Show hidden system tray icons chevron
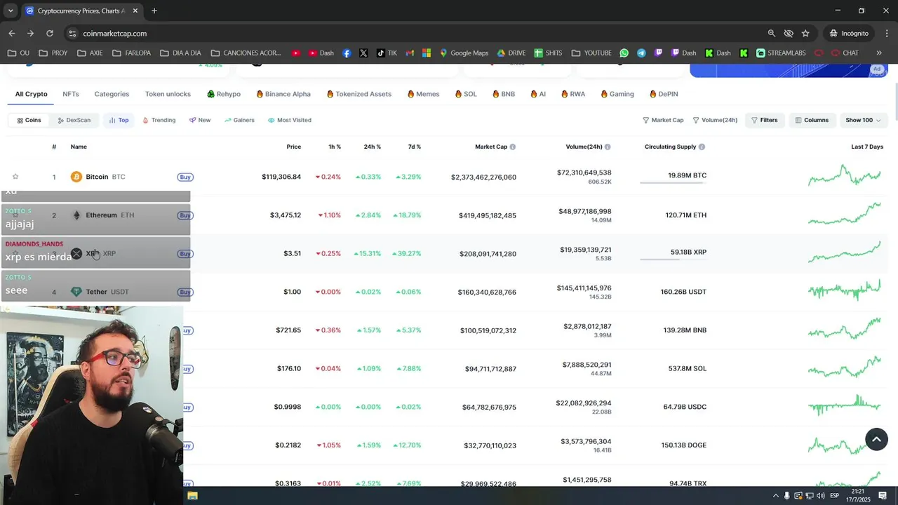The image size is (898, 505). (775, 496)
